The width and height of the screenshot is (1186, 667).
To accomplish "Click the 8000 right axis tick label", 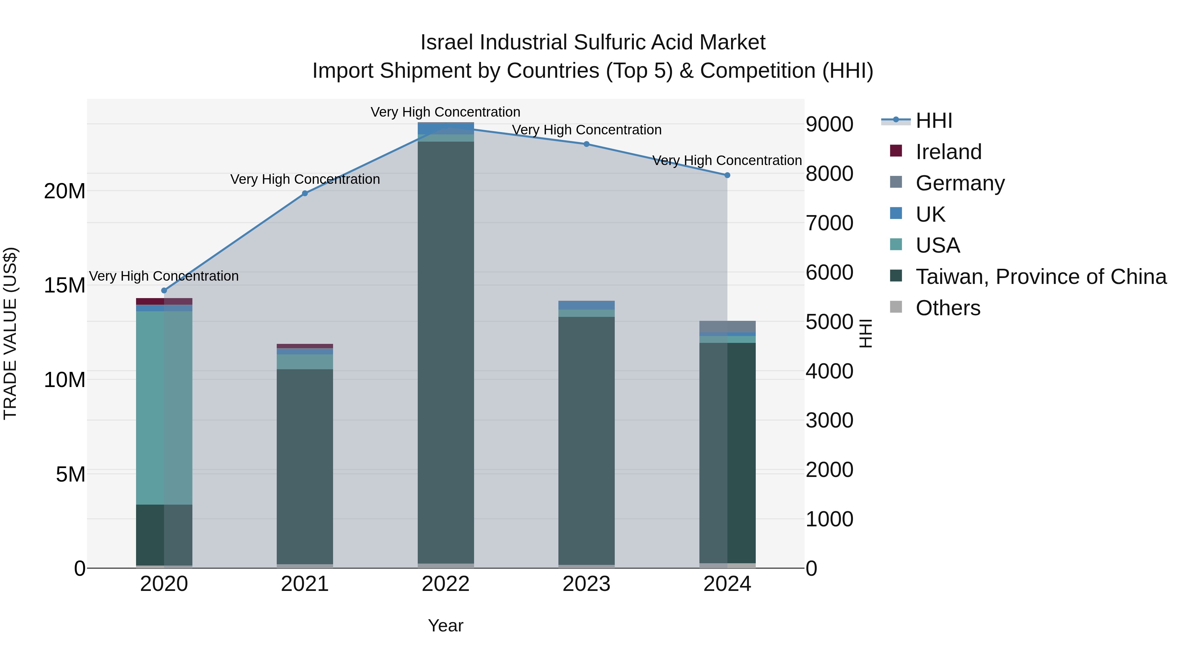I will (x=830, y=174).
